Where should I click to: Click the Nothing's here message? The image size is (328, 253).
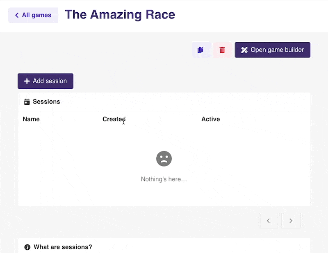point(164,179)
